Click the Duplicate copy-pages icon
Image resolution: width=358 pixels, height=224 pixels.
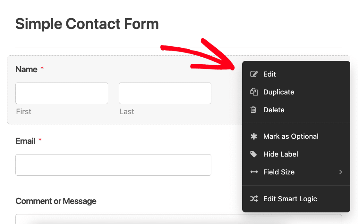coord(254,92)
